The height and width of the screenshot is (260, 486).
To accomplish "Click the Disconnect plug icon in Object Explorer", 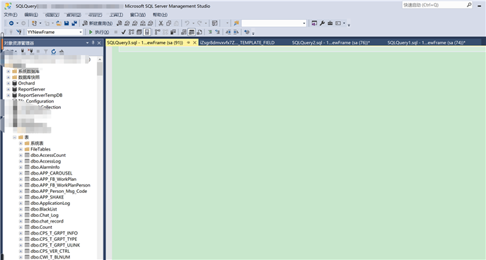I will point(30,52).
